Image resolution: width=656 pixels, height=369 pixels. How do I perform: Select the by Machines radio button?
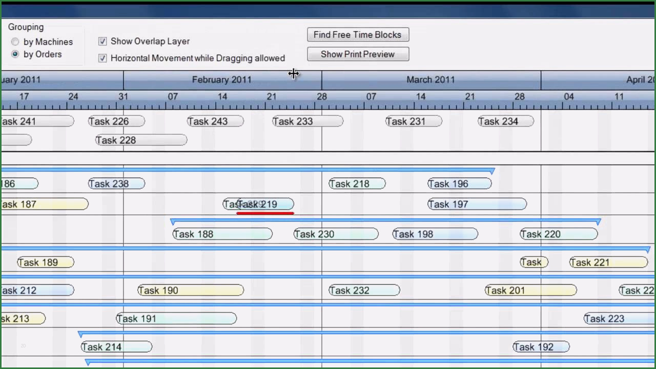(x=15, y=42)
